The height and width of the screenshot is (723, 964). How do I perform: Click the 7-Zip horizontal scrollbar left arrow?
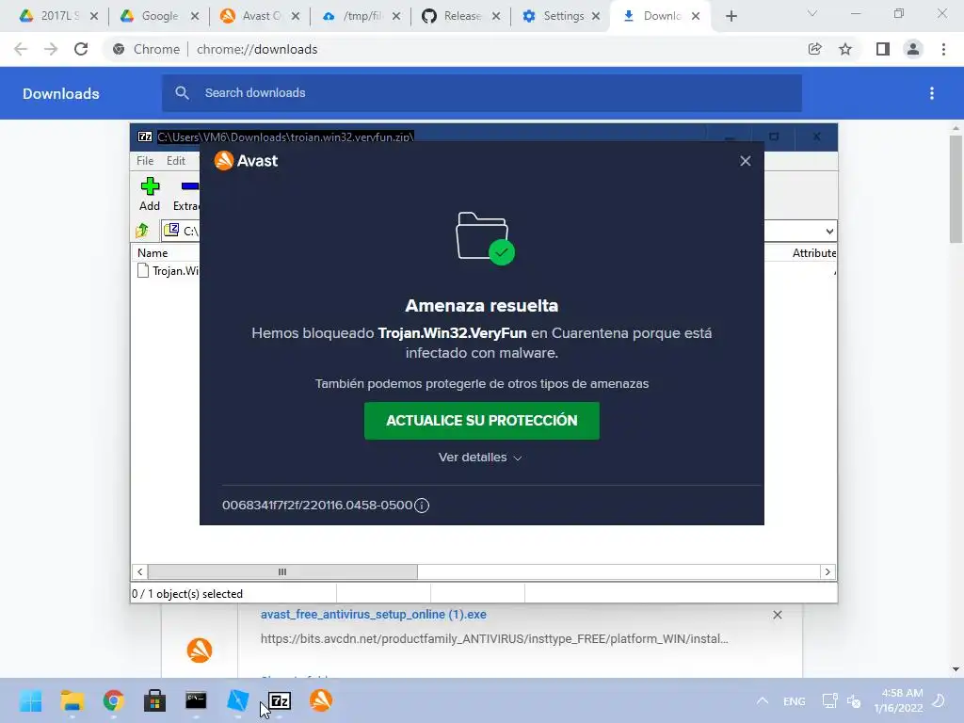tap(140, 571)
